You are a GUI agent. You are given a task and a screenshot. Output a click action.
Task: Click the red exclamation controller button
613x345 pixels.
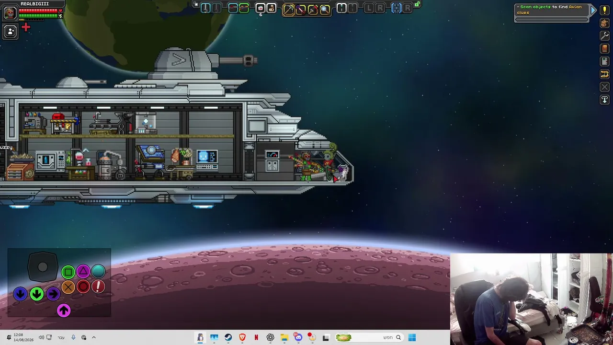click(x=98, y=287)
